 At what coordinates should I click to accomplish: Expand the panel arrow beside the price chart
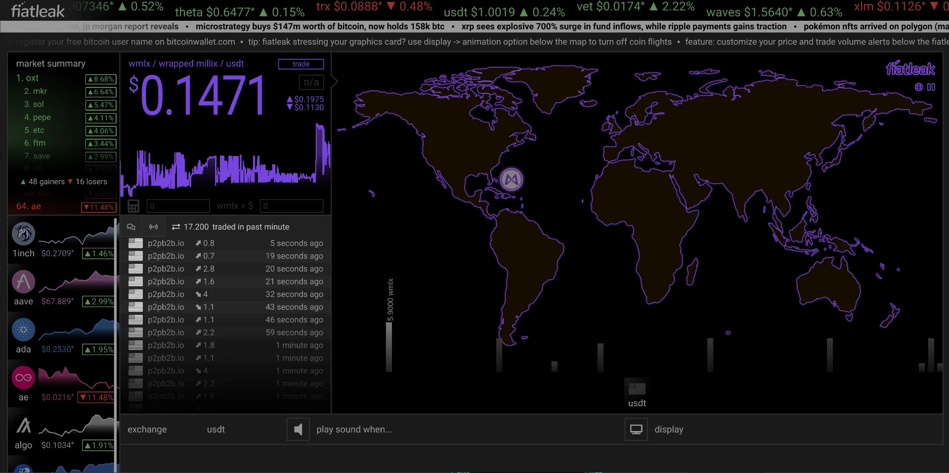[x=334, y=81]
